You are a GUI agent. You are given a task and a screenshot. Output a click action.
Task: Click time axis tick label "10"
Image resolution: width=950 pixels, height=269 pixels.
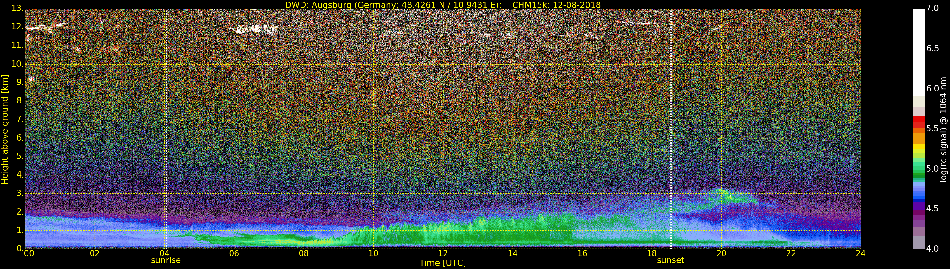pos(373,253)
